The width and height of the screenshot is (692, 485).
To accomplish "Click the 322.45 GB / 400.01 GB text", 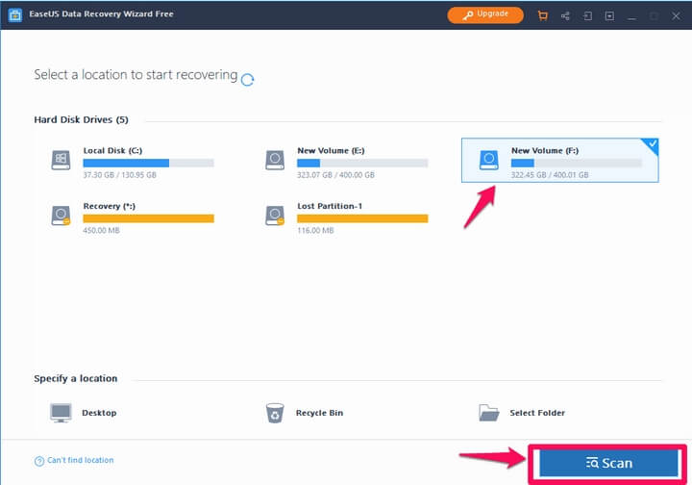I will tap(550, 175).
